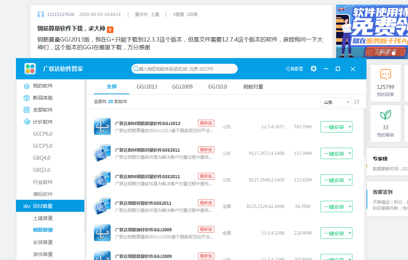
Task: Click 一键安装 for GSS2011 122.62M
Action: tap(334, 180)
